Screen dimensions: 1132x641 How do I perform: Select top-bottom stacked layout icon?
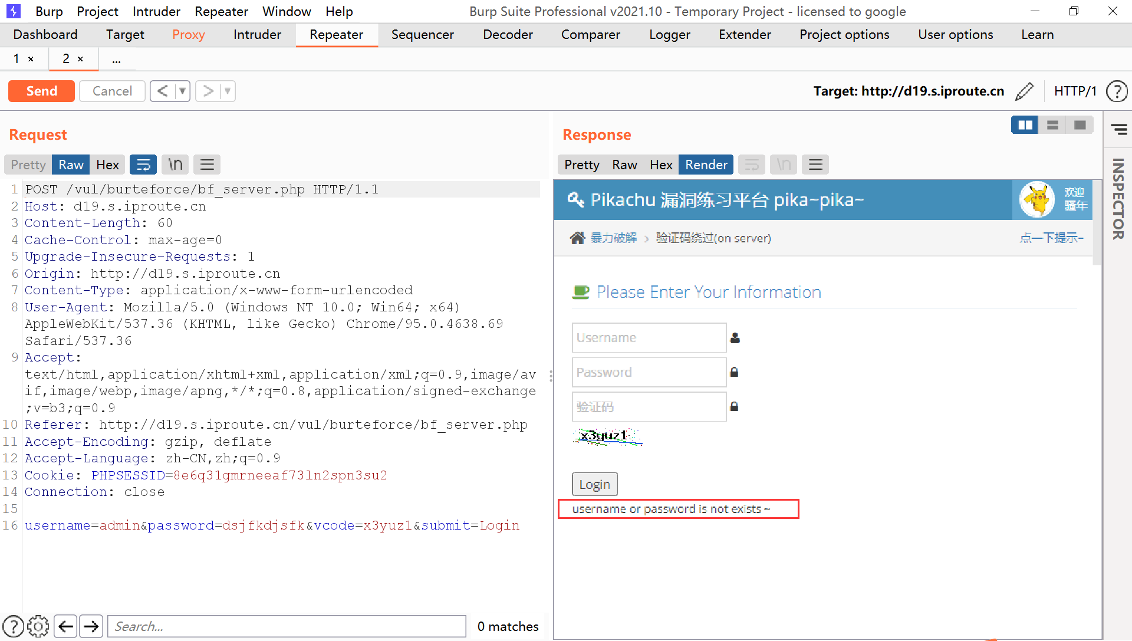coord(1052,125)
